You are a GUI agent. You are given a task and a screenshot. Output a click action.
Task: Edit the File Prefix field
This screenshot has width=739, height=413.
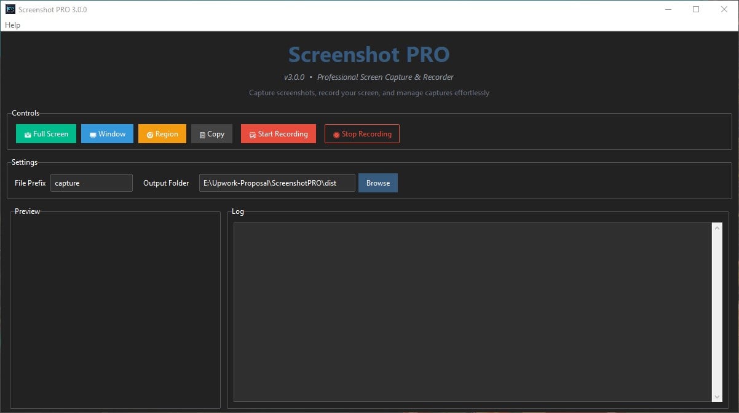coord(91,183)
